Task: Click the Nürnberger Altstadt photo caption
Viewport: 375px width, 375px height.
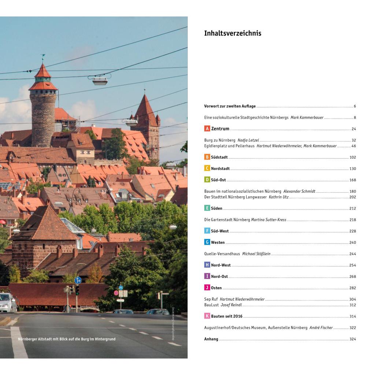Action: point(66,339)
